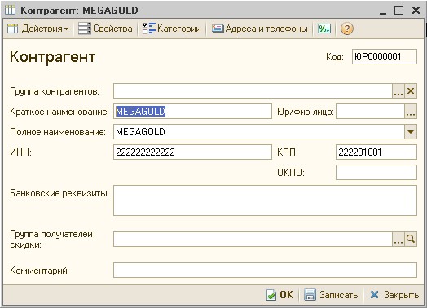Open Категории from the toolbar
This screenshot has height=308, width=427.
click(172, 29)
